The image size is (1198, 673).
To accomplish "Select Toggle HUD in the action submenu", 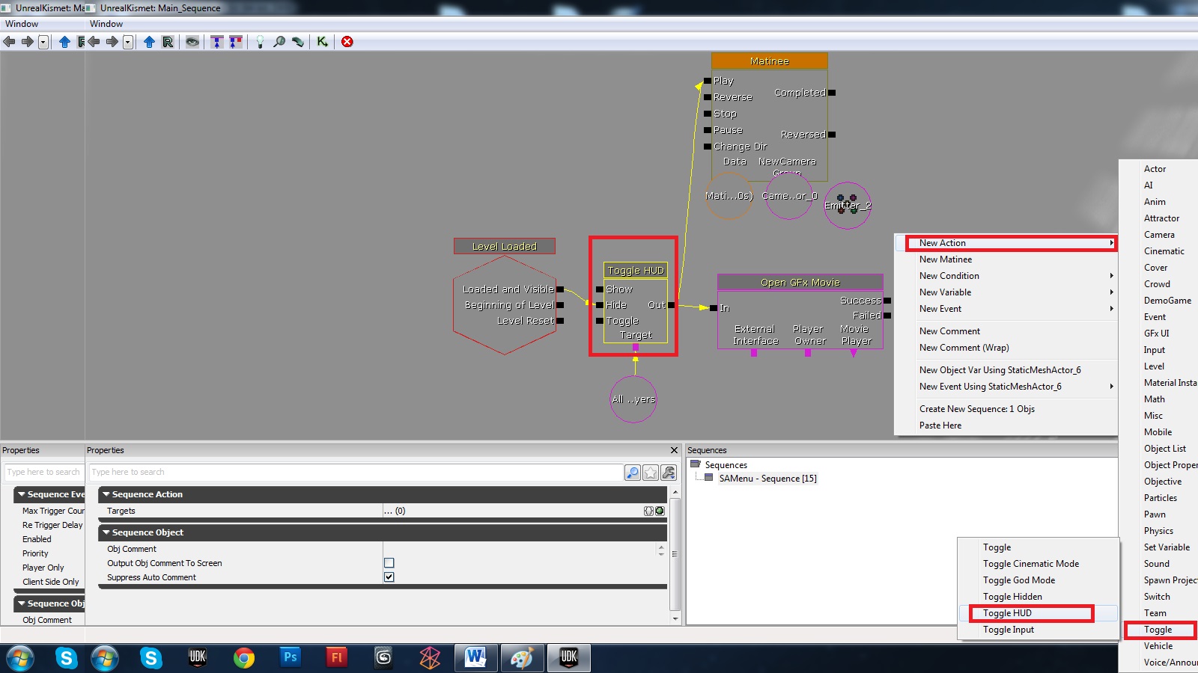I will tap(1039, 613).
